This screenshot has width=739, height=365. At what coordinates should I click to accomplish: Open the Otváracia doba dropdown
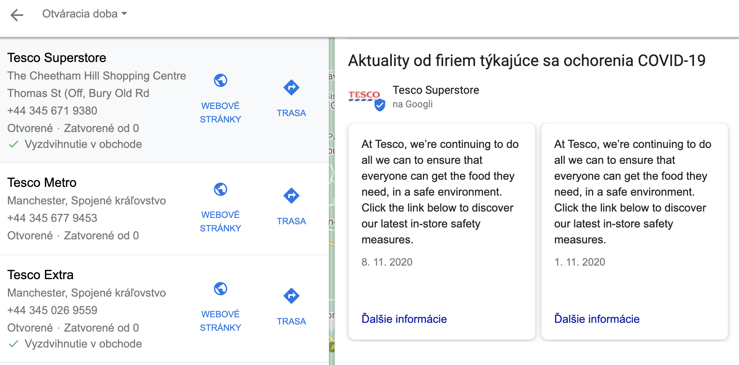point(85,14)
